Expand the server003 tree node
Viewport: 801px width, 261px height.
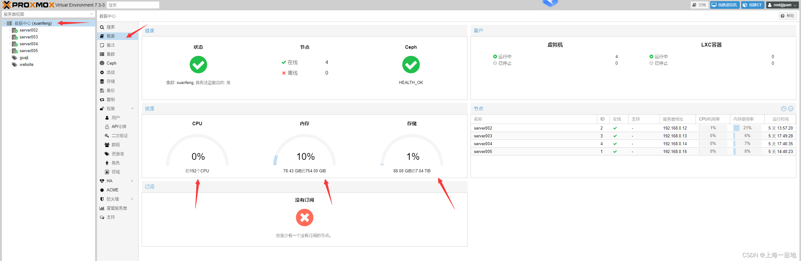point(10,37)
